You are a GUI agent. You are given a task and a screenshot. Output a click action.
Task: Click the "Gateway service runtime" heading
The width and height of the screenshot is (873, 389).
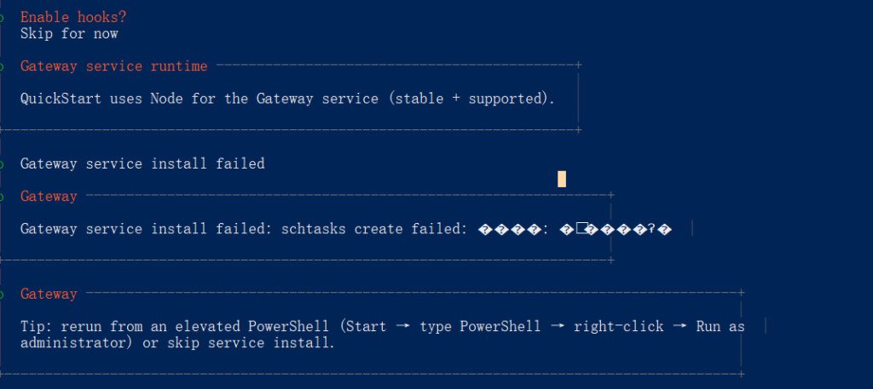click(113, 66)
